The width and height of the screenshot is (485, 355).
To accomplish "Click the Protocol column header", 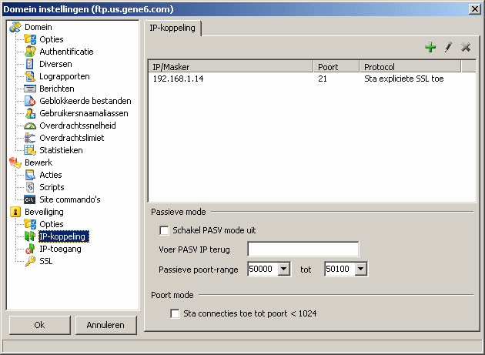I will coord(410,67).
